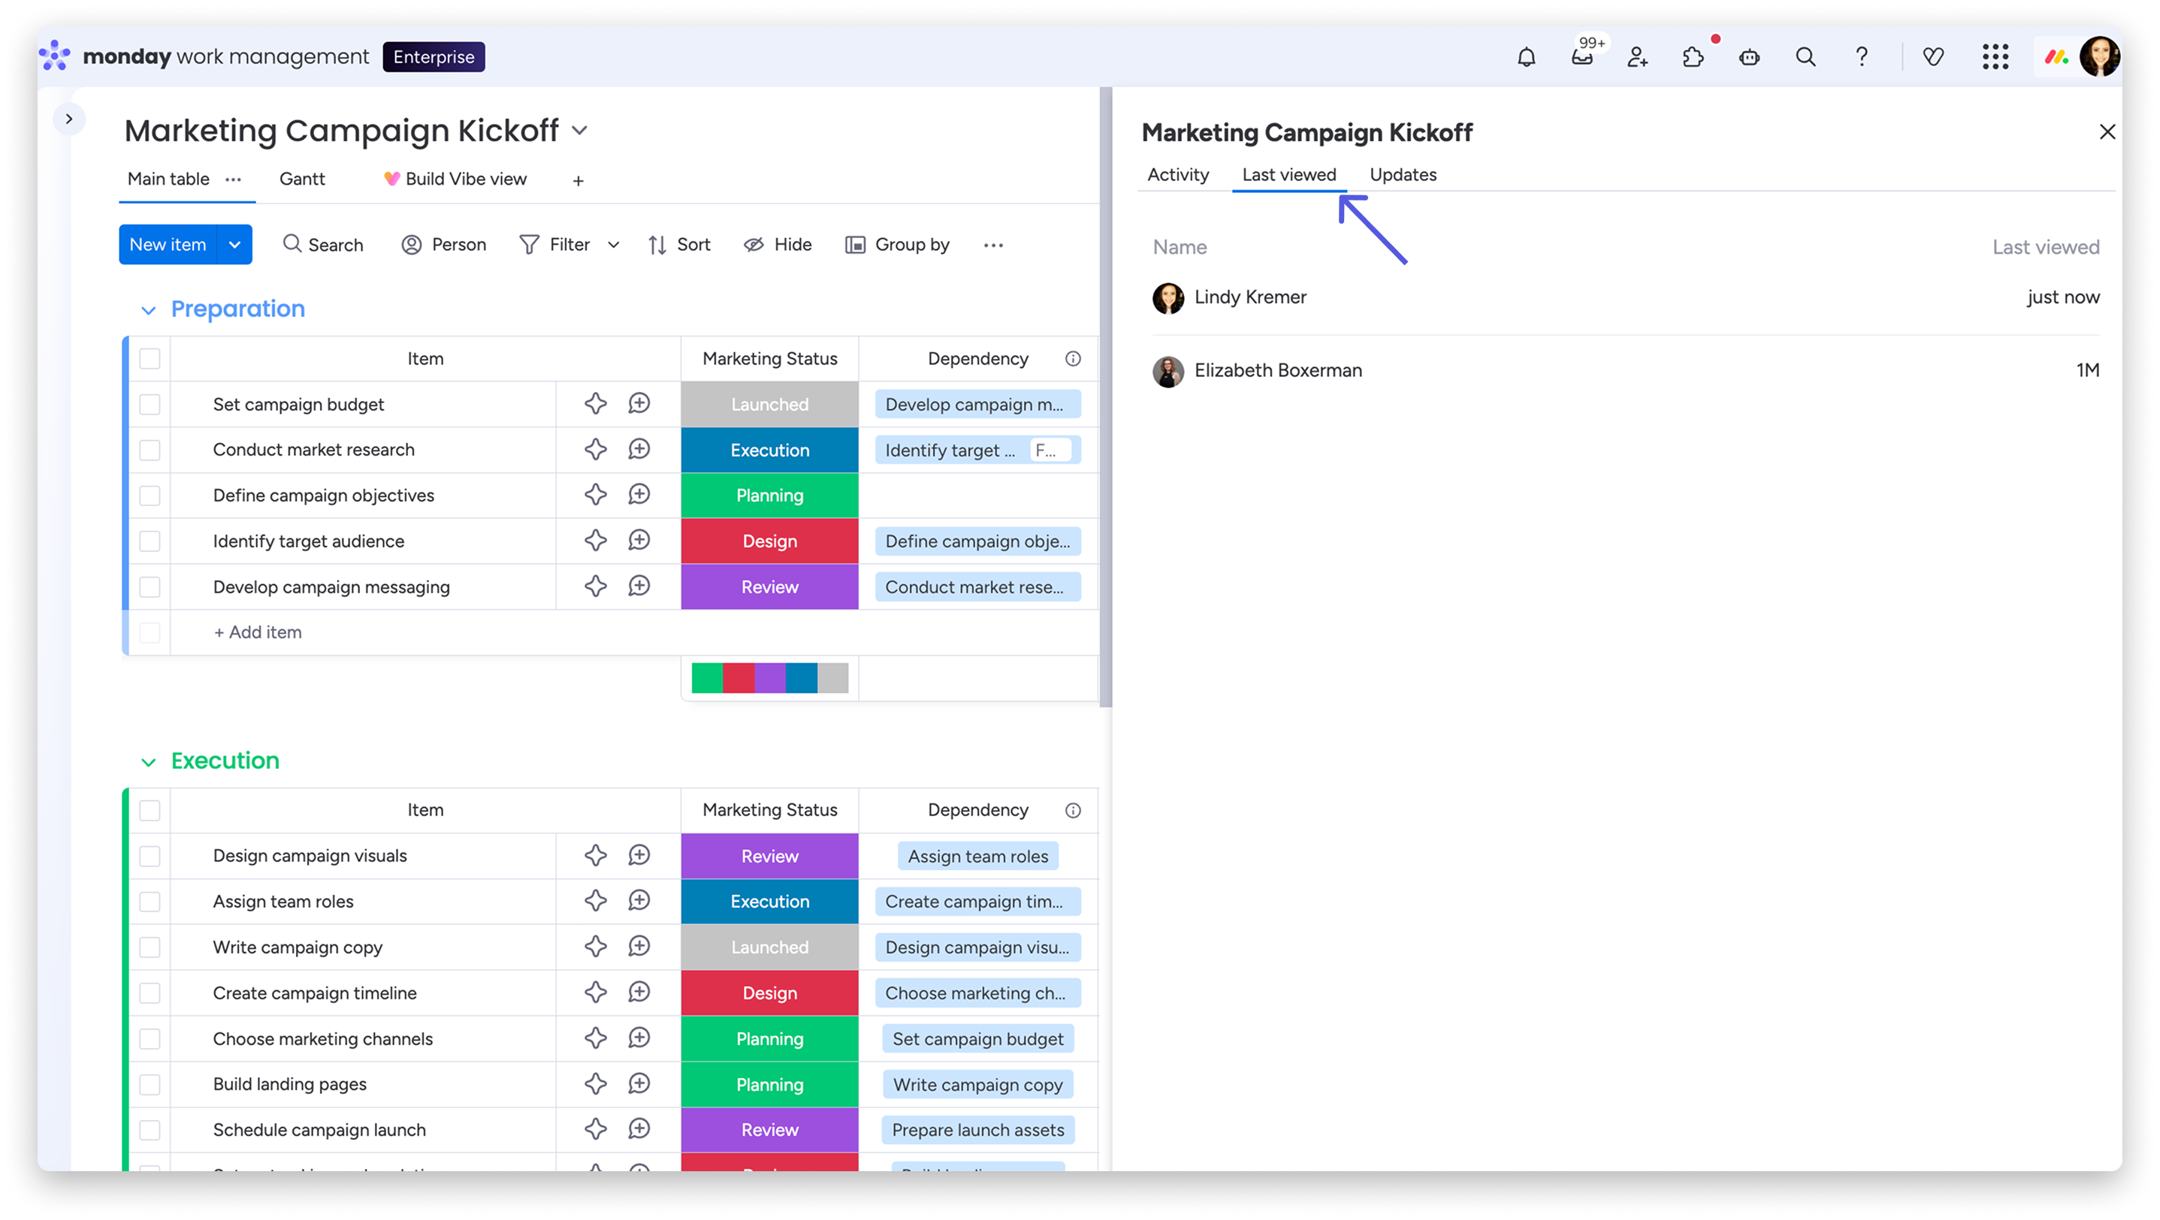The width and height of the screenshot is (2160, 1220).
Task: Select the Assign team roles row checkbox
Action: (150, 902)
